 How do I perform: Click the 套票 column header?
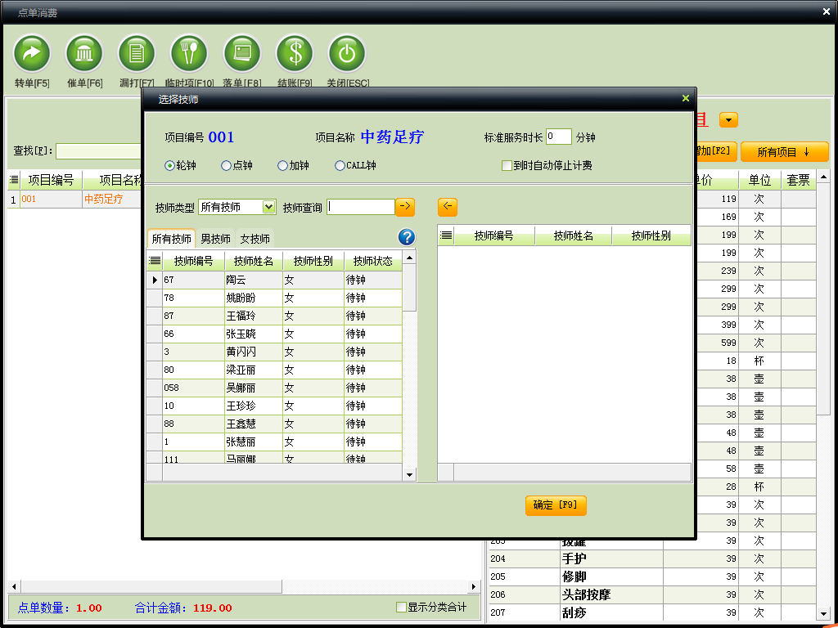799,181
